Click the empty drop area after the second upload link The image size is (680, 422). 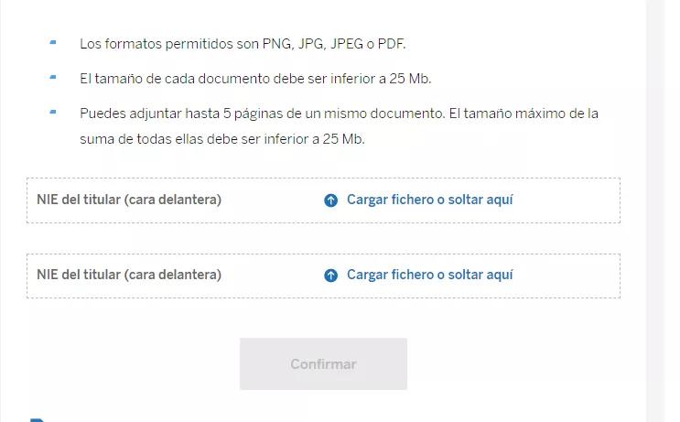(566, 276)
